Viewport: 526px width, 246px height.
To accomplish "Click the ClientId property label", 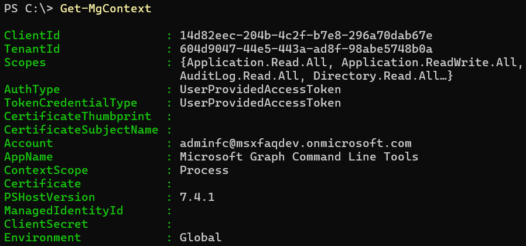I will point(32,35).
